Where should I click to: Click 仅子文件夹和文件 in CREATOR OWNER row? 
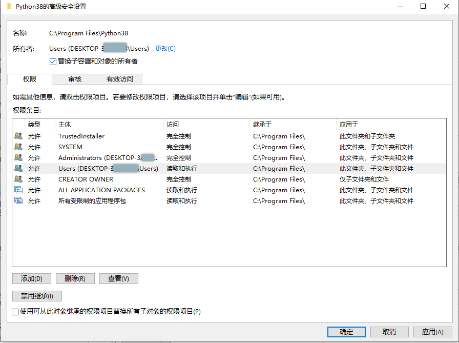tap(364, 179)
